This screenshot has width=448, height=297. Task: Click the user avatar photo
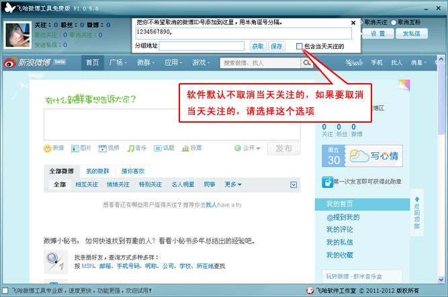coord(17,35)
